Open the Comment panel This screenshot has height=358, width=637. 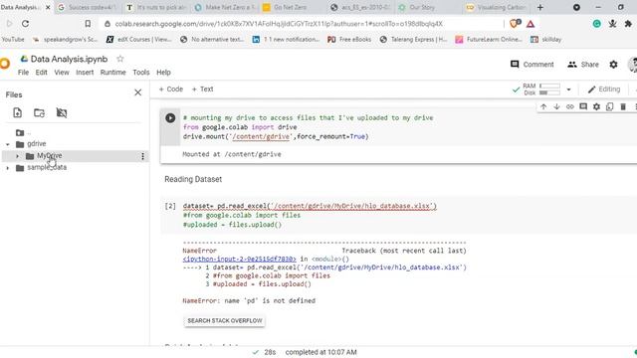click(x=532, y=64)
